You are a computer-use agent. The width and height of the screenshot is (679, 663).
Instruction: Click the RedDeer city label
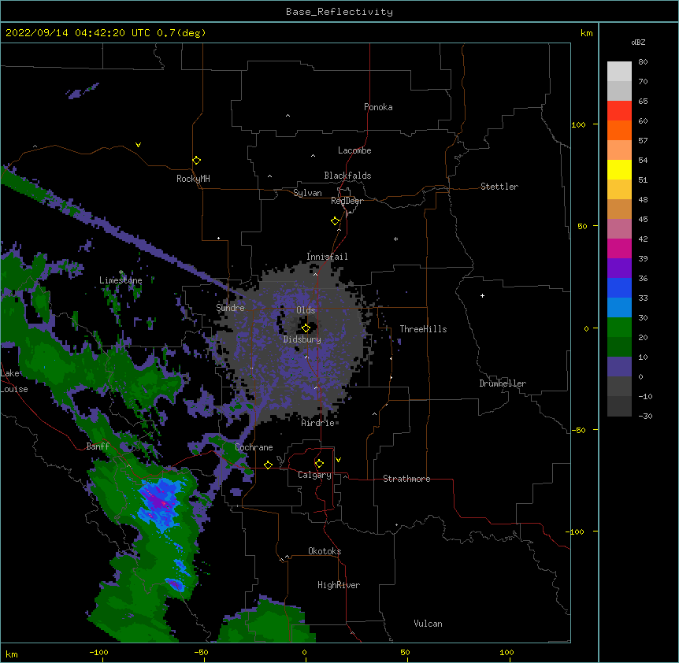coord(347,201)
